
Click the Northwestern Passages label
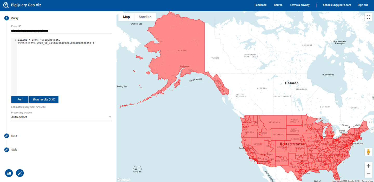pos(340,42)
